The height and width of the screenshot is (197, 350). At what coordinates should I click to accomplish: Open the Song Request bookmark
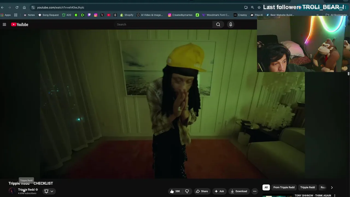click(x=48, y=15)
